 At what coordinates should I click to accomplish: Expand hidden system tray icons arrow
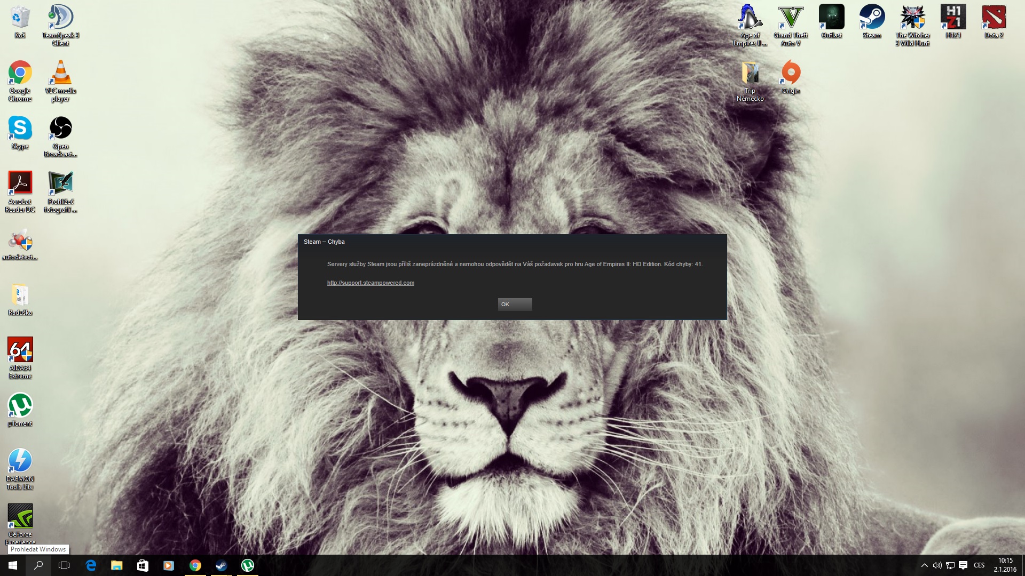click(x=924, y=565)
